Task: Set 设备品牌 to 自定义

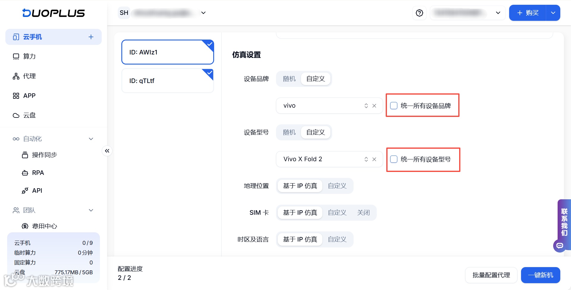Action: pyautogui.click(x=316, y=79)
